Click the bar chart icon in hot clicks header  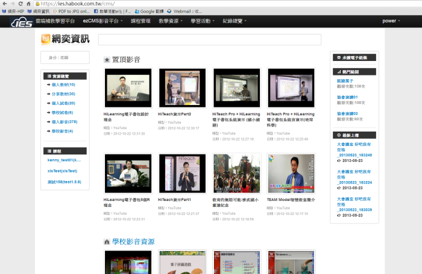(x=339, y=72)
